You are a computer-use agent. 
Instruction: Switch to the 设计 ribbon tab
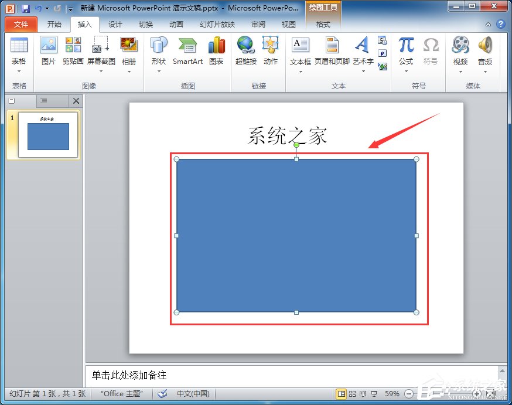click(x=115, y=25)
